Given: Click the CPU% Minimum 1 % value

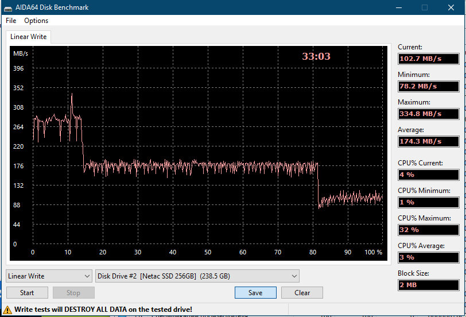Looking at the screenshot, I should tap(429, 202).
